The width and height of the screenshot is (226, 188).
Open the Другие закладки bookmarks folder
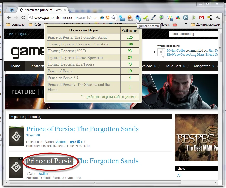pos(205,25)
